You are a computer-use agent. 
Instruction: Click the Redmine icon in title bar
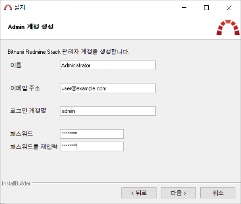(8, 7)
